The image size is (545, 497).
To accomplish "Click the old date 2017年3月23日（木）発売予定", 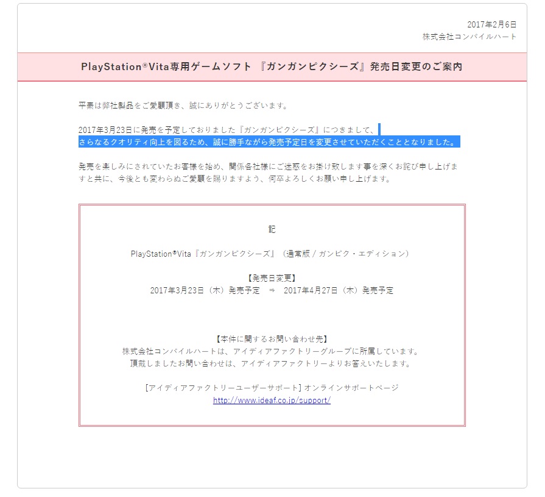I will point(205,290).
